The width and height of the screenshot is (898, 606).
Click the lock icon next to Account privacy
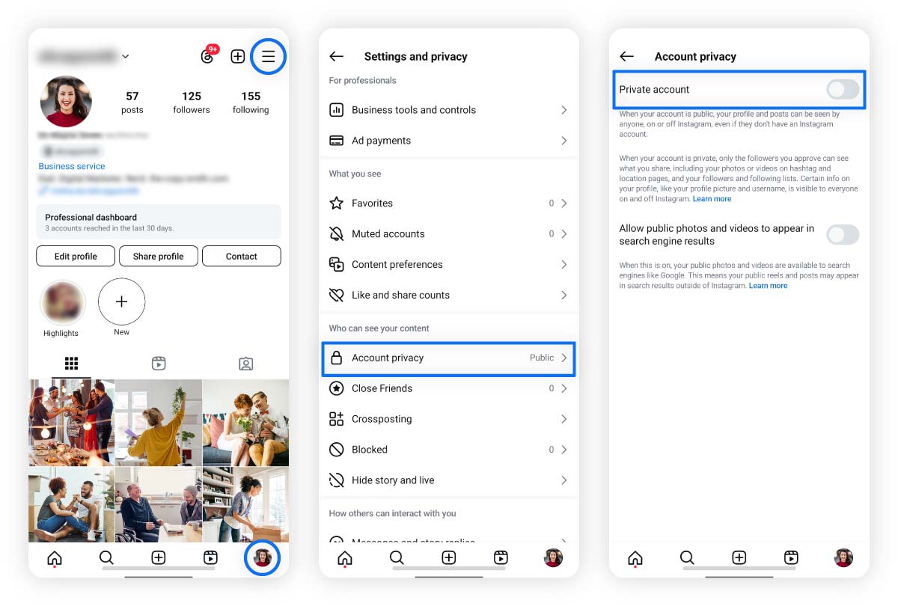click(337, 358)
